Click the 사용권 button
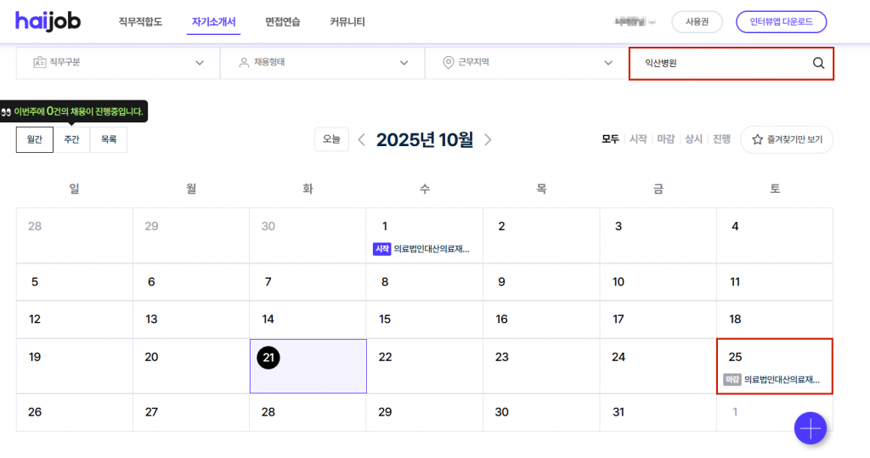Viewport: 870px width, 458px height. click(697, 22)
